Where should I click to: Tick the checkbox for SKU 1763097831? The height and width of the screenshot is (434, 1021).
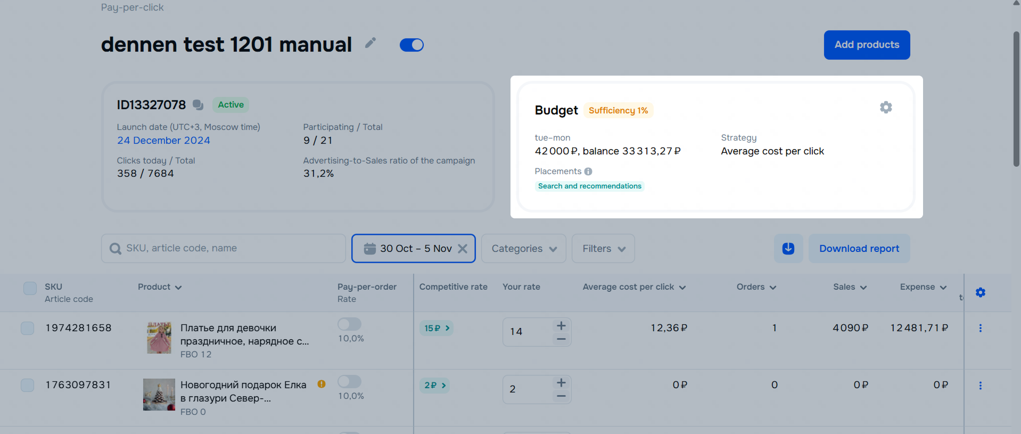[28, 385]
